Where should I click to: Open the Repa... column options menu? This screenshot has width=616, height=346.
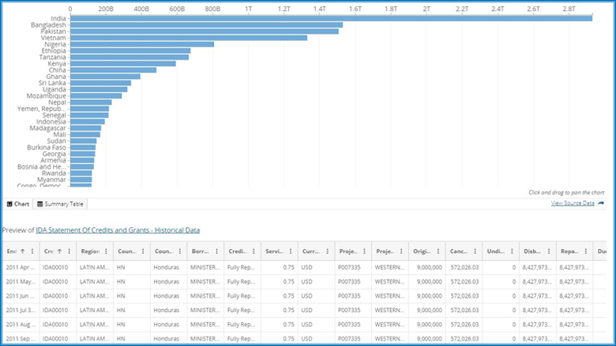(x=586, y=251)
